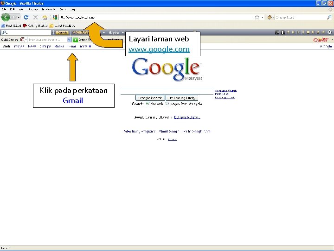This screenshot has width=334, height=251.
Task: Stop loading with the X icon
Action: point(35,17)
